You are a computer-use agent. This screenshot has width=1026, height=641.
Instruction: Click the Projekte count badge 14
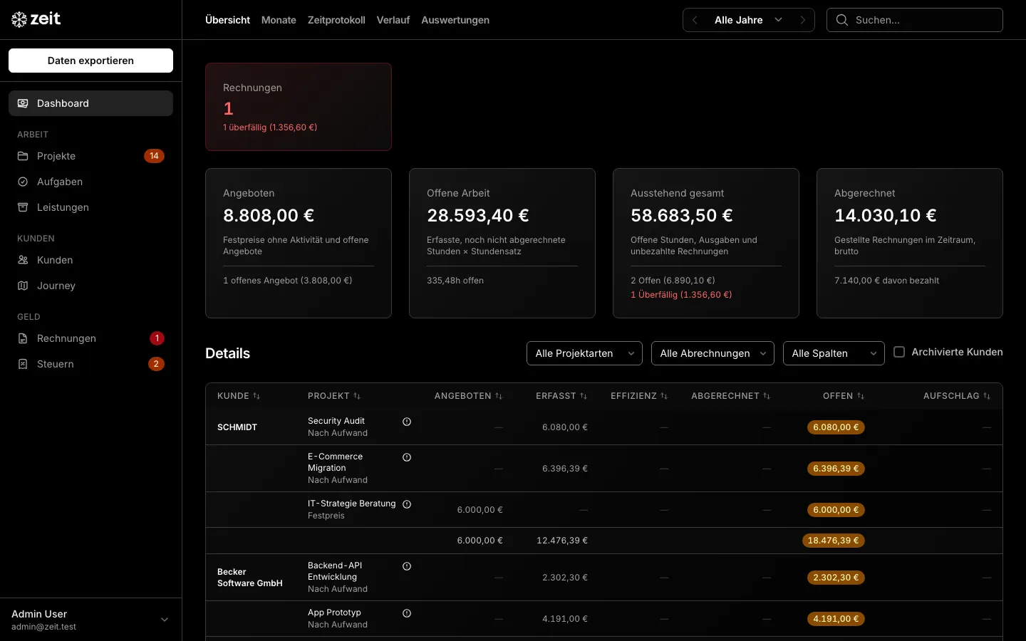tap(154, 156)
